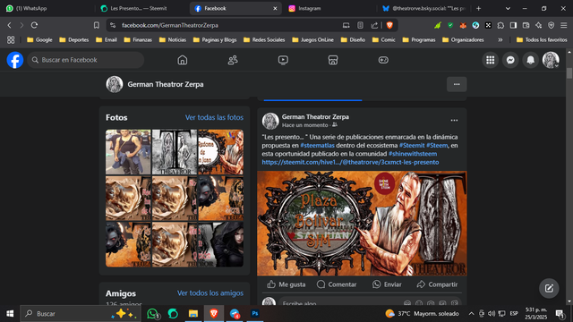The width and height of the screenshot is (573, 322).
Task: Open the #Steemit hashtag
Action: point(412,145)
